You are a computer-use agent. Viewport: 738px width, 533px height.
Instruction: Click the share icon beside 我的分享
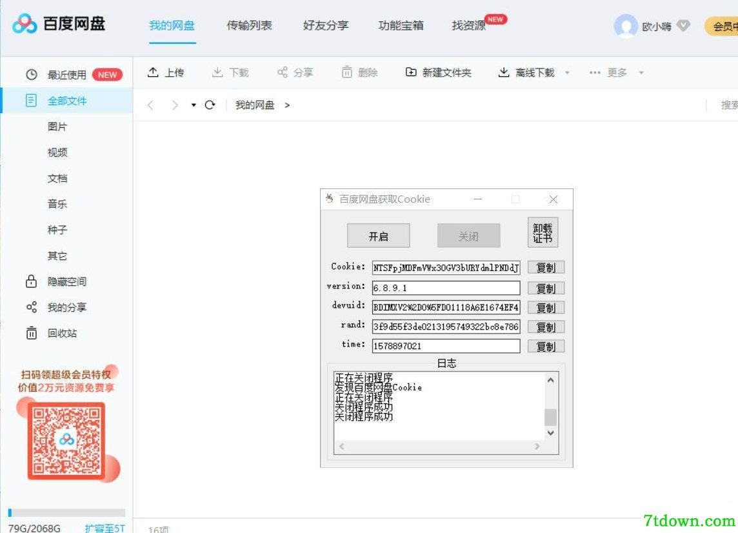[32, 307]
